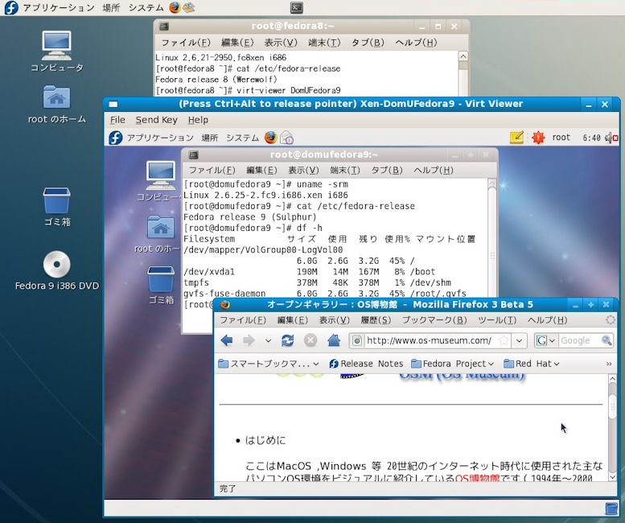Reload the page in Firefox
625x523 pixels.
(x=287, y=340)
